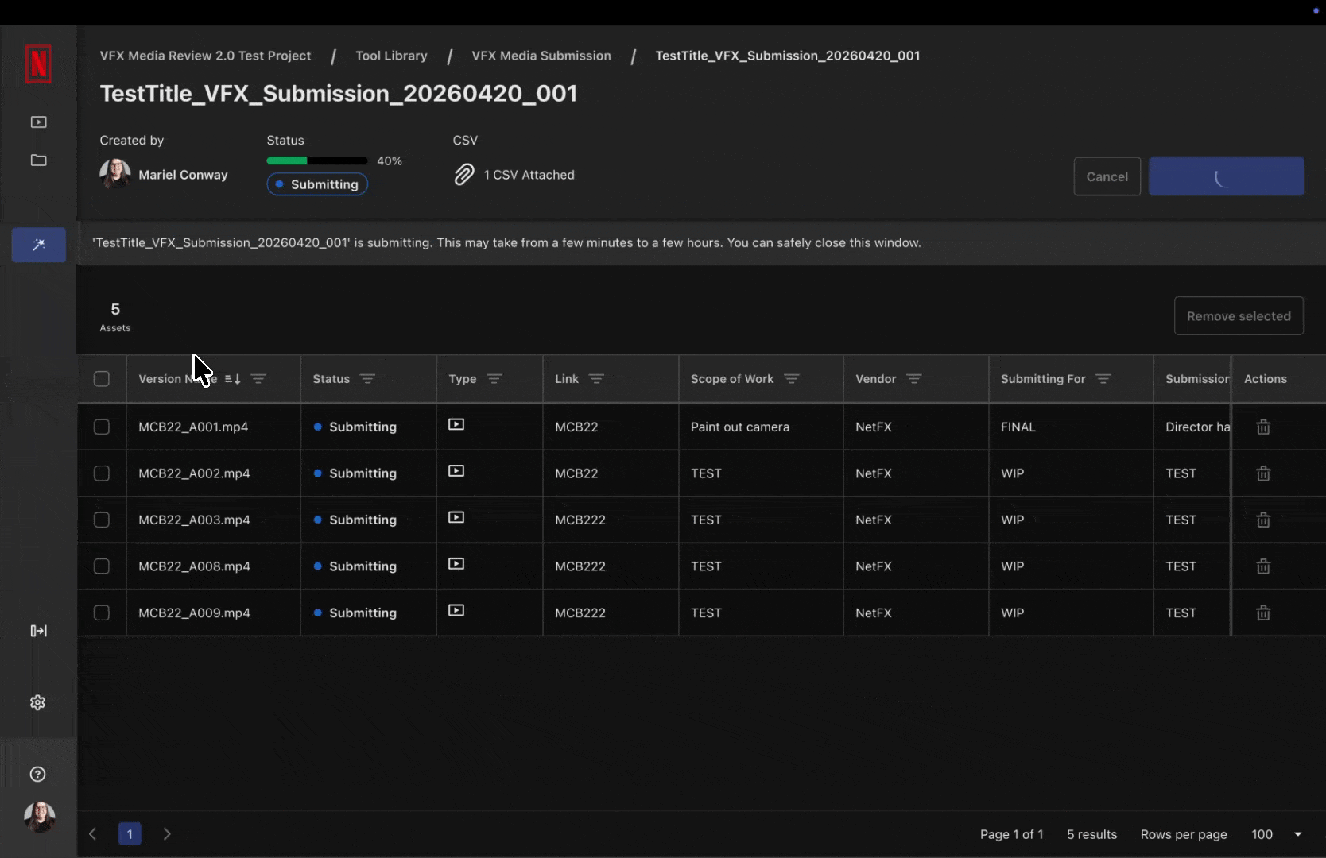1326x858 pixels.
Task: Sort by Version Name using sort arrow icon
Action: (x=232, y=379)
